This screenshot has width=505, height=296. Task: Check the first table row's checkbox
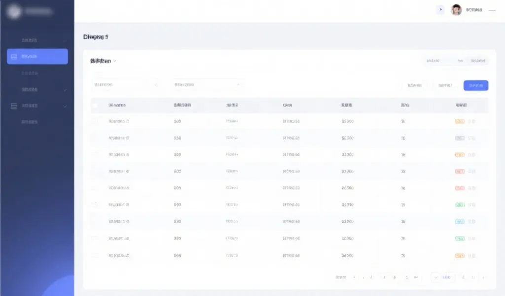95,121
